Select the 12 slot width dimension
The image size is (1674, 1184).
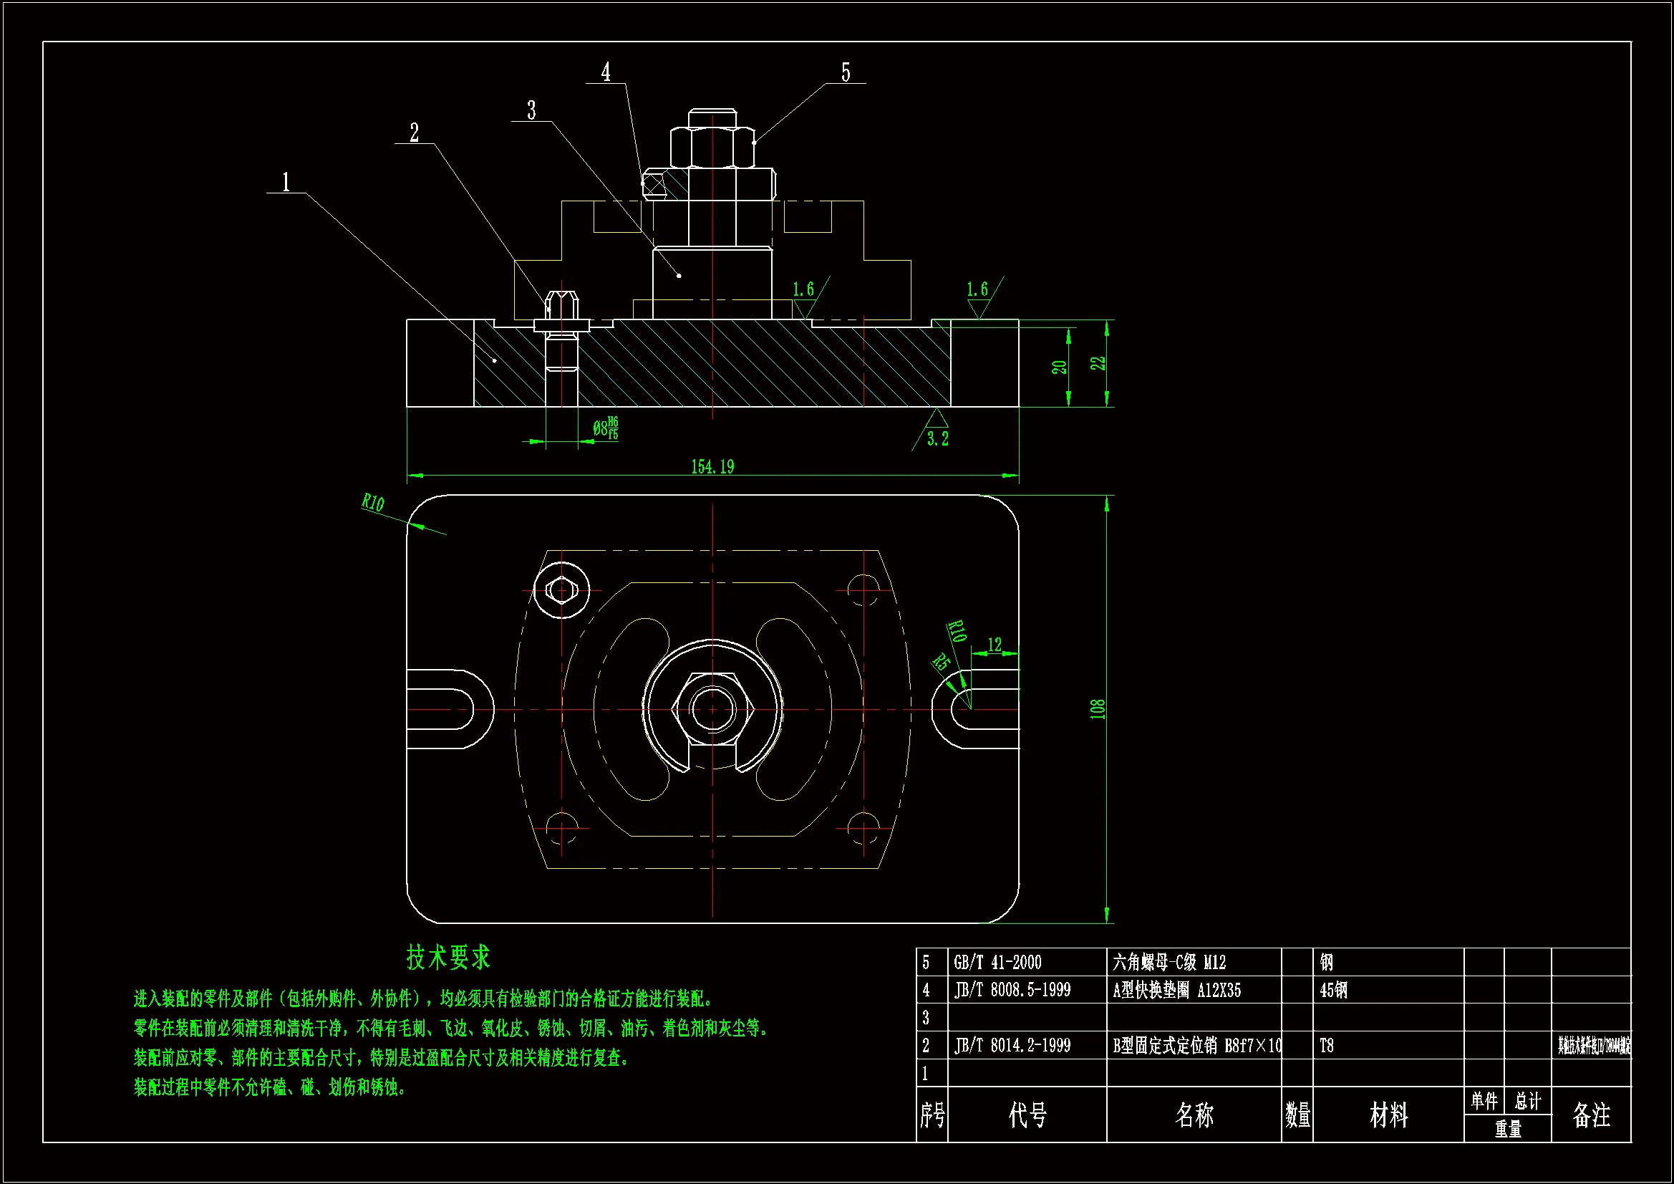(995, 644)
